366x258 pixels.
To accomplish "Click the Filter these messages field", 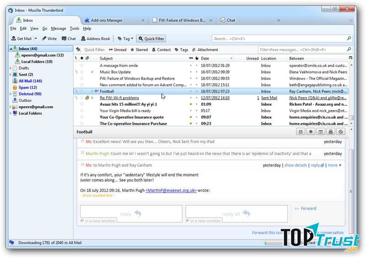I will click(x=305, y=49).
